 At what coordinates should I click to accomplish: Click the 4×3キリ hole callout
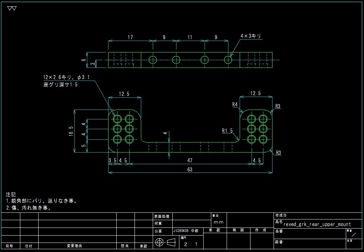pos(251,36)
